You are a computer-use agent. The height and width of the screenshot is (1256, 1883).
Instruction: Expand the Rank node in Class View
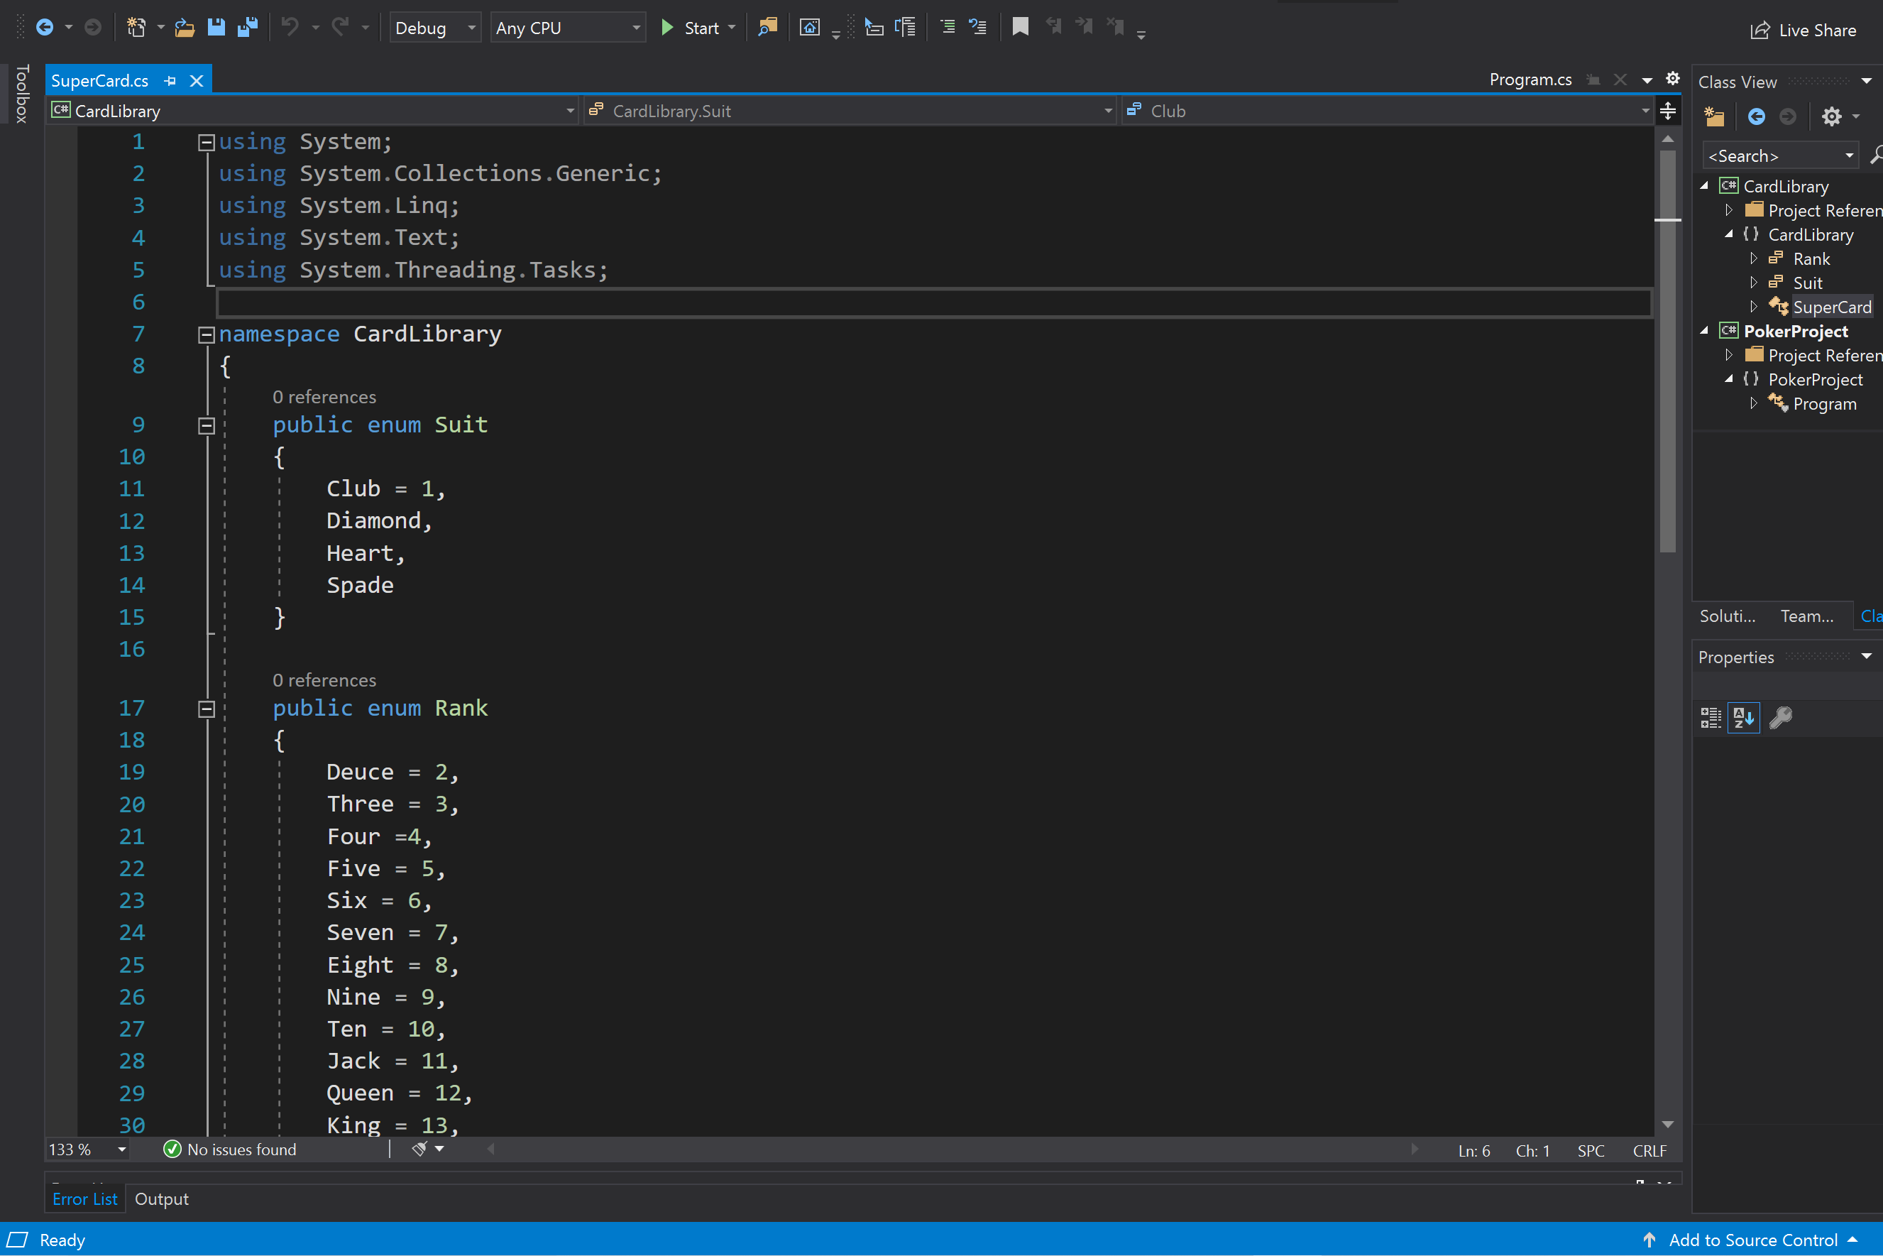point(1754,258)
